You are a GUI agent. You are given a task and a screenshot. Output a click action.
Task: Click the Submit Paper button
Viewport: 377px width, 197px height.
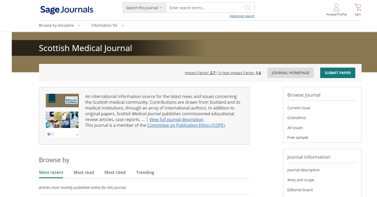(x=338, y=73)
